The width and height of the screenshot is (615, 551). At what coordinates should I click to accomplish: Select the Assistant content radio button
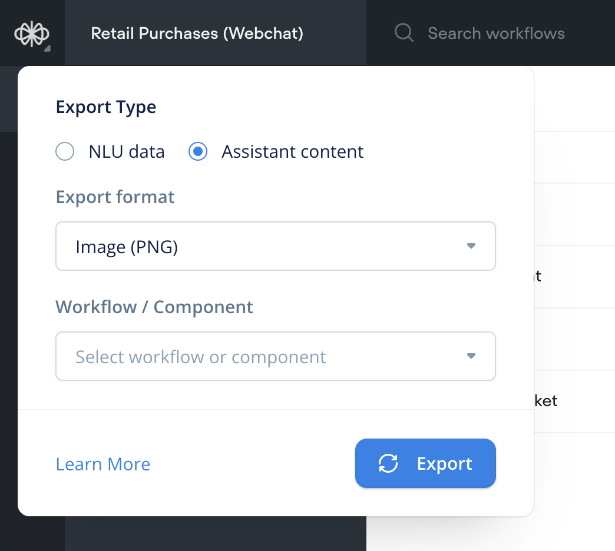198,151
